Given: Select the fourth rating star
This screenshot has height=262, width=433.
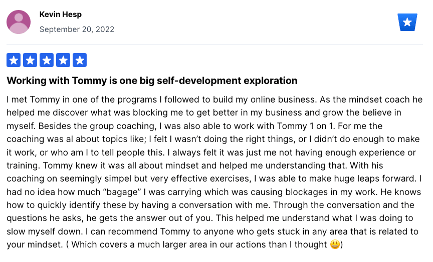Looking at the screenshot, I should 63,60.
